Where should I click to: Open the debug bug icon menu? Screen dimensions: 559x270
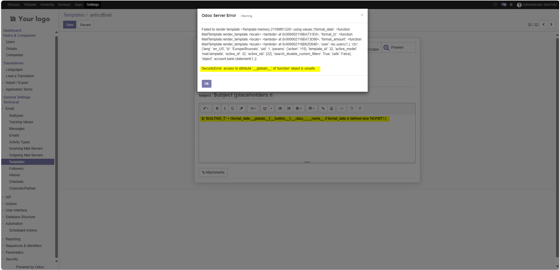(x=511, y=5)
